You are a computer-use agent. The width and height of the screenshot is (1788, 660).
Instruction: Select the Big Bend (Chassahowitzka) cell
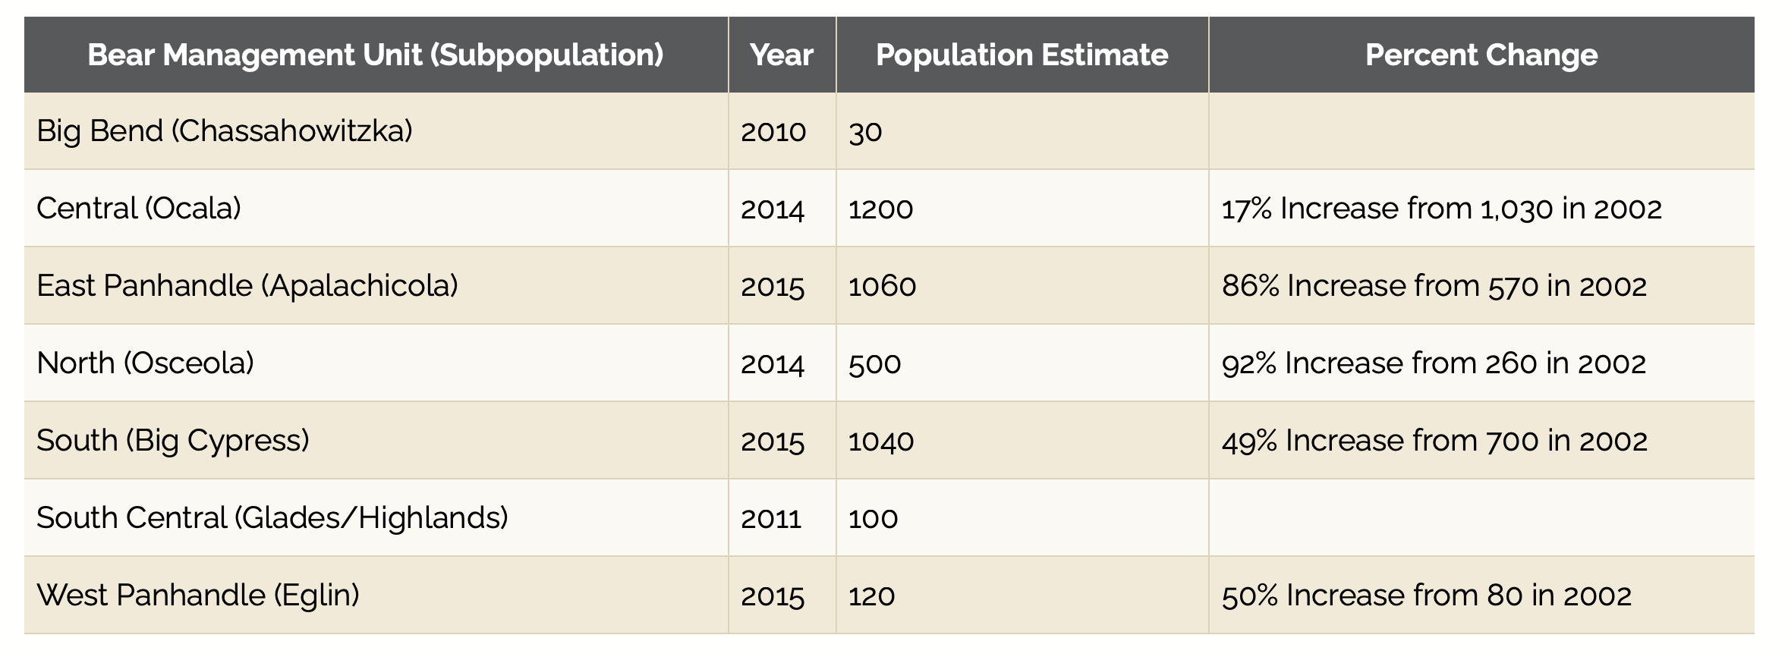225,131
